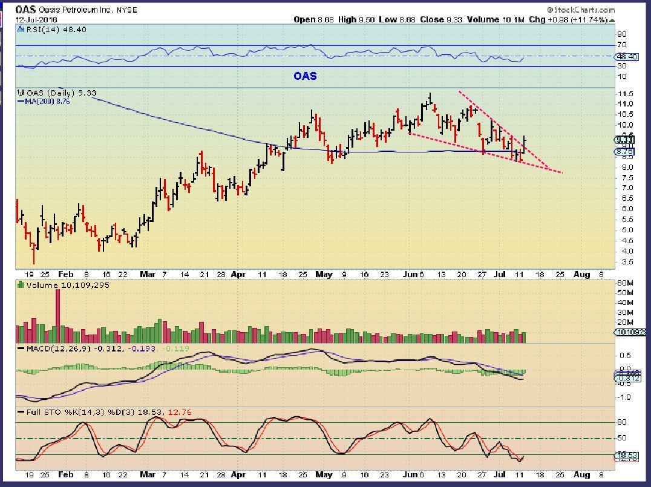Click the 11.5 price axis label
The height and width of the screenshot is (487, 651).
pos(625,94)
